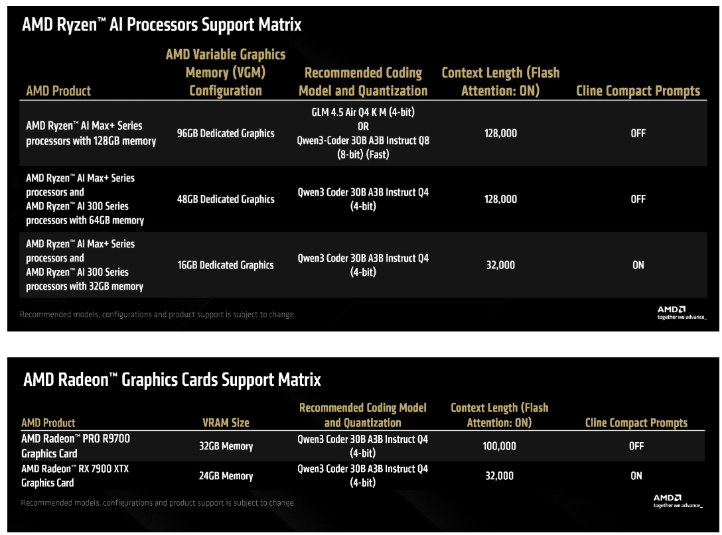Click the VRAM Size column header

pyautogui.click(x=226, y=422)
